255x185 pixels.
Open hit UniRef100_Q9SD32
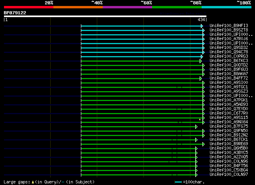click(x=229, y=47)
